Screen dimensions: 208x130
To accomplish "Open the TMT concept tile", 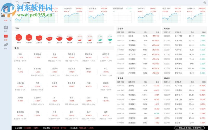I will (x=89, y=115).
